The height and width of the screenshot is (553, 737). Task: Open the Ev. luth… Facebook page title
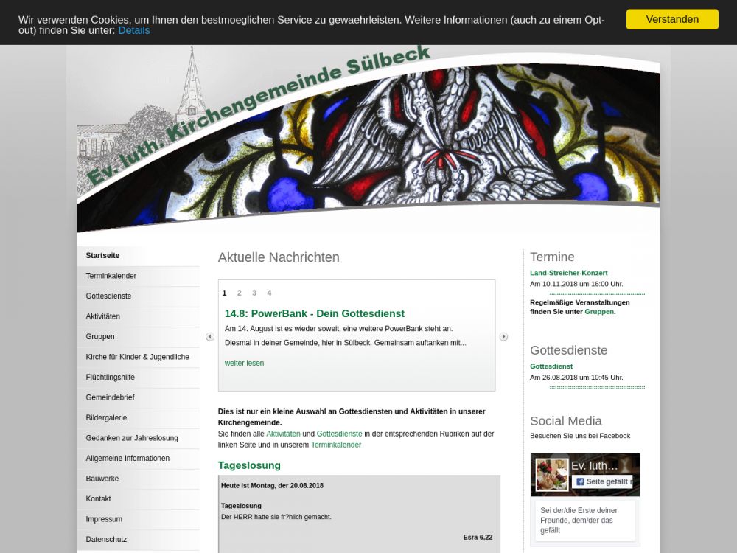(595, 466)
